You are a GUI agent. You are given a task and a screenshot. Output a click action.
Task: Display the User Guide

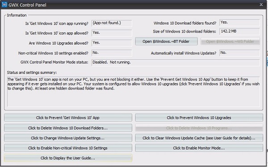68,158
